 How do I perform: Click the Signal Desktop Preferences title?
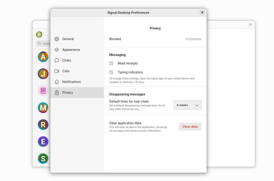tap(128, 13)
